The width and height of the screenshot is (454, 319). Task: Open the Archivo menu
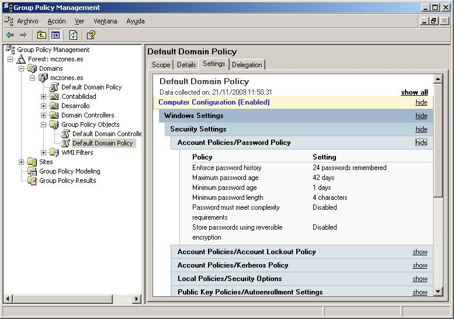tap(28, 21)
